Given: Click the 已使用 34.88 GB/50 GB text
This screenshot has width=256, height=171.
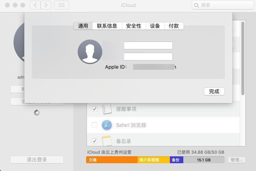Looking at the screenshot, I should [201, 152].
